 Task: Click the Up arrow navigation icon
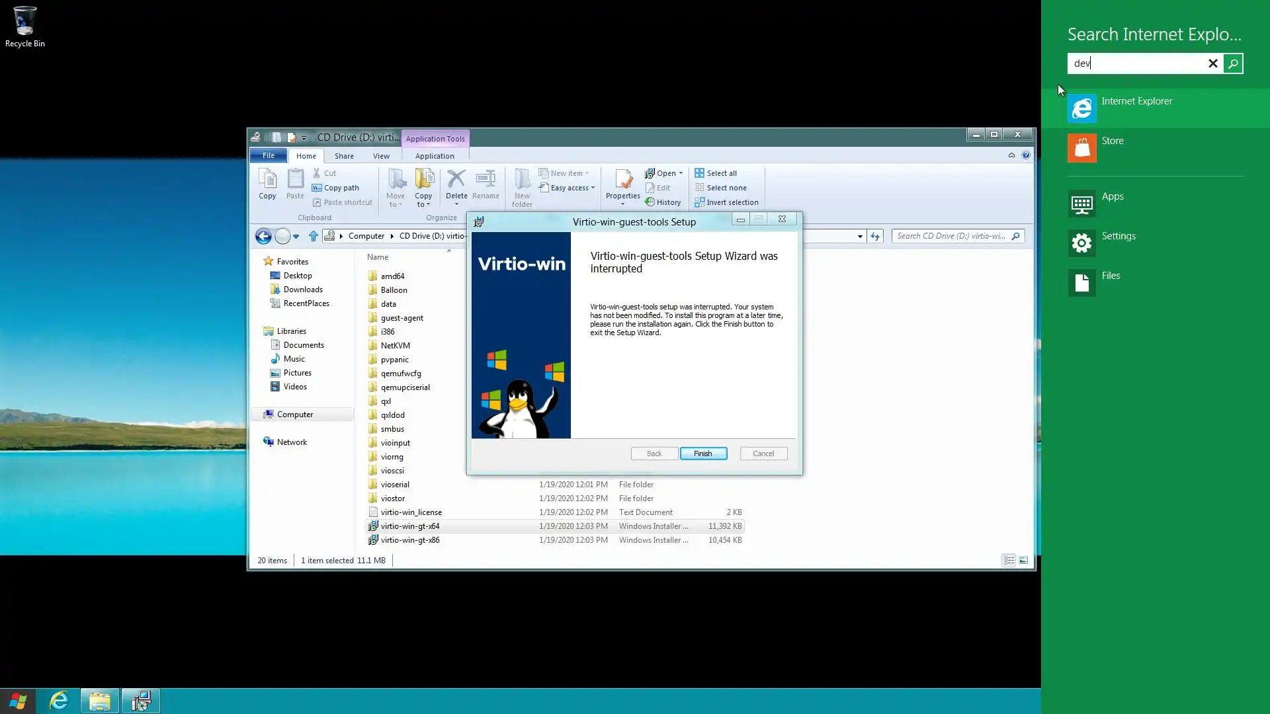(314, 236)
